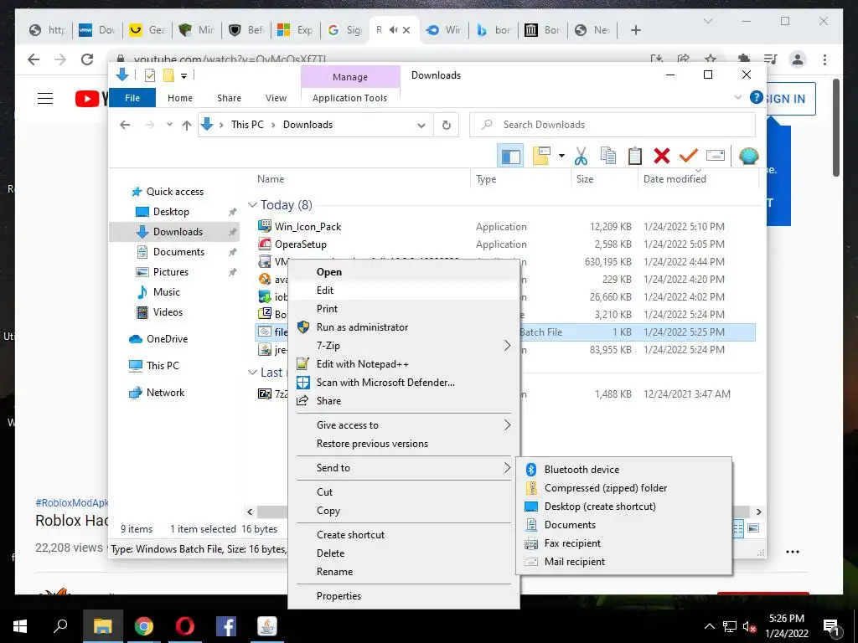Open the new folder icon dropdown arrow
This screenshot has width=858, height=643.
561,156
